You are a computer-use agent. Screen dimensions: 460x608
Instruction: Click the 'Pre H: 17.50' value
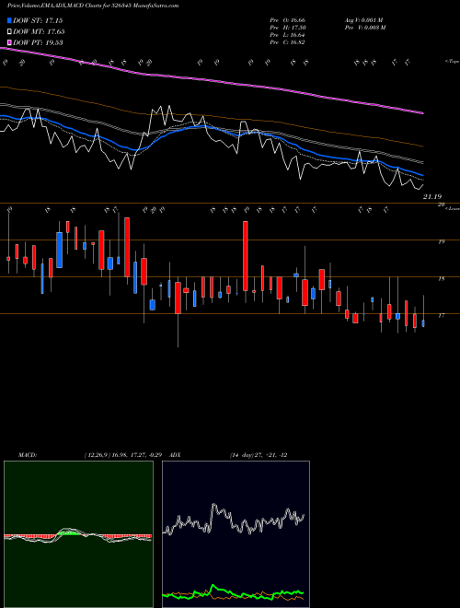pos(288,28)
